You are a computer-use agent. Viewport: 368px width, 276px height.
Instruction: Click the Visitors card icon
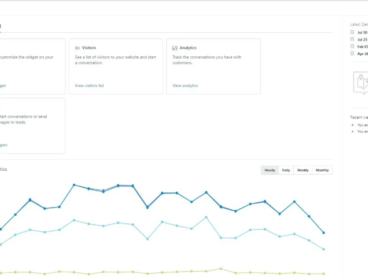tap(77, 48)
